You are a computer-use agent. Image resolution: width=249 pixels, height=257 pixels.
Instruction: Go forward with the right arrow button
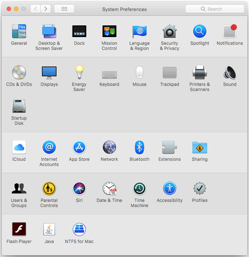[46, 9]
